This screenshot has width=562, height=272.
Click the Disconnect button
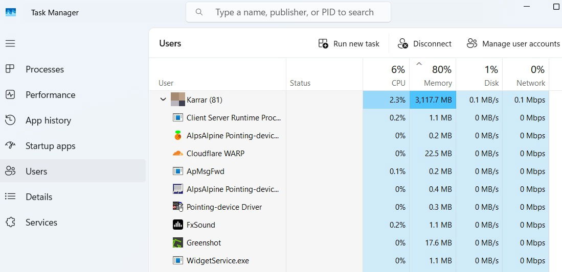[424, 44]
